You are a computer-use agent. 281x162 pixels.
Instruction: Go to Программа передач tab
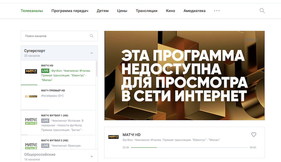pyautogui.click(x=70, y=11)
